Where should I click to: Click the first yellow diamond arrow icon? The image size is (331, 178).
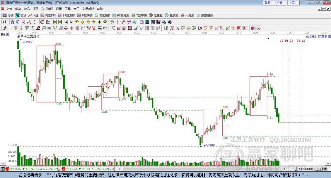click(x=77, y=22)
